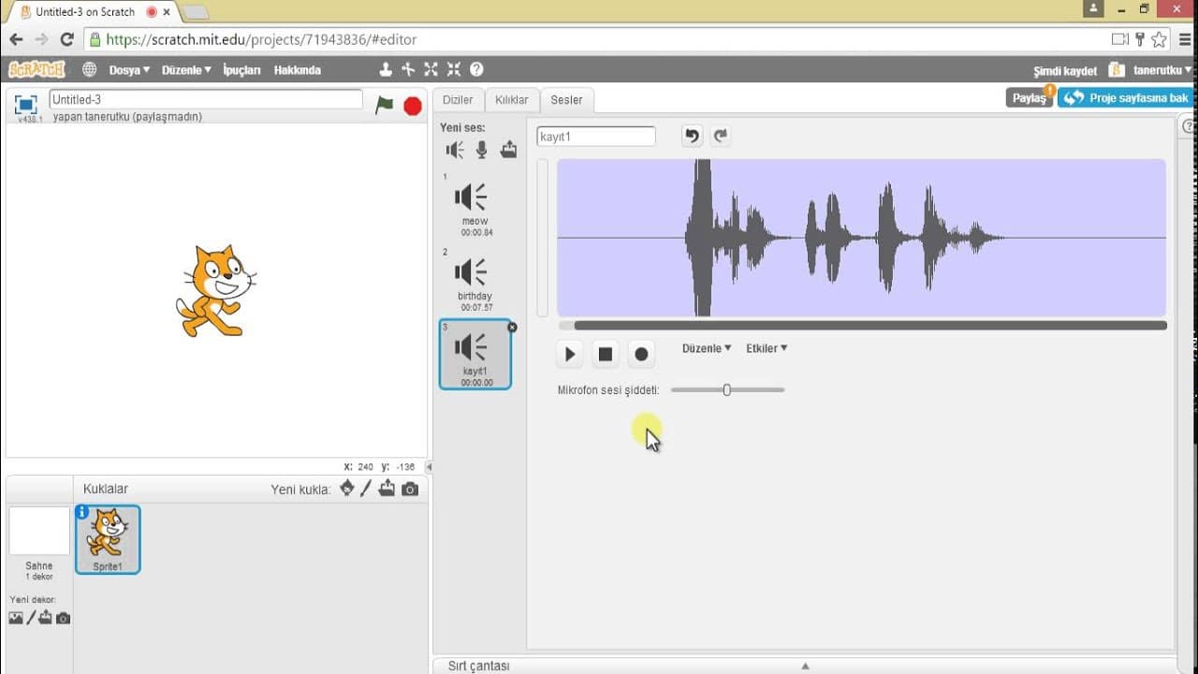The image size is (1198, 674).
Task: Toggle full screen presentation mode
Action: pyautogui.click(x=26, y=104)
